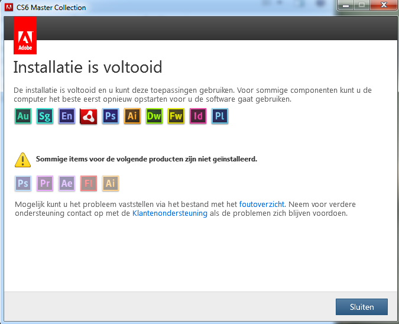Click the faded Photoshop (Ps) failed icon
This screenshot has width=399, height=324.
pos(23,183)
